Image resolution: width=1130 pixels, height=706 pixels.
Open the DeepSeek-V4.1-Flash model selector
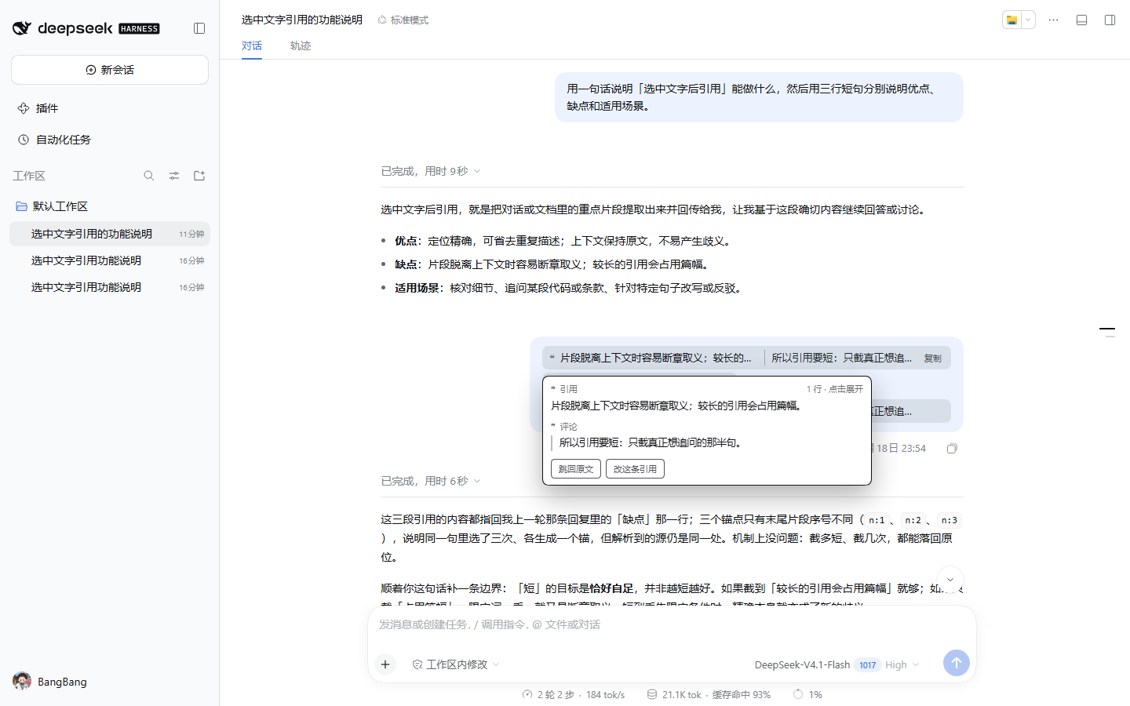click(x=837, y=664)
